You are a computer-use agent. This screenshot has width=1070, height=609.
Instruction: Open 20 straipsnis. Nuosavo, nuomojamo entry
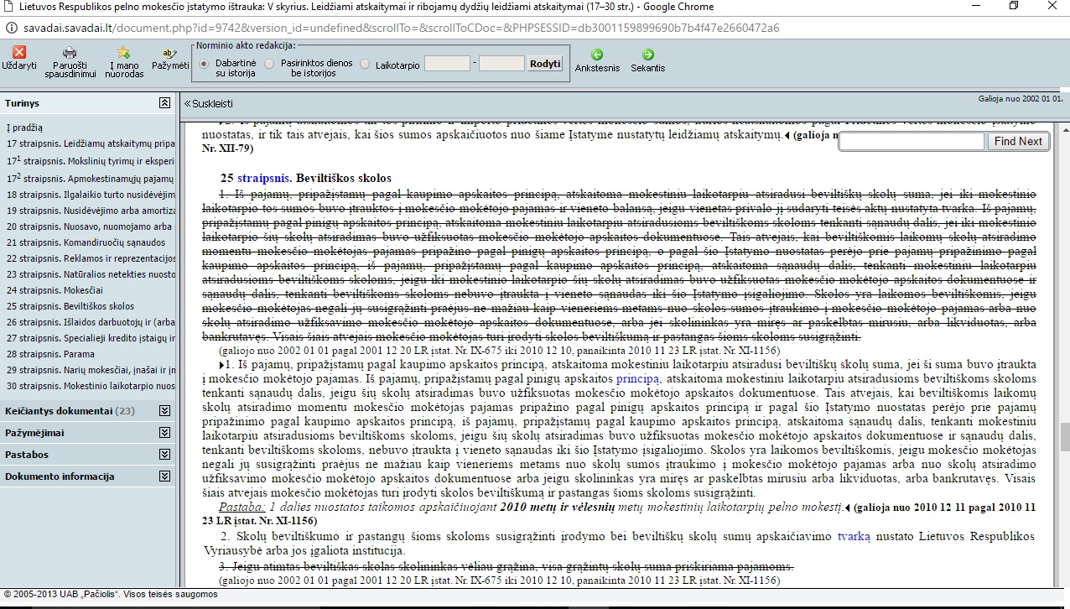coord(91,226)
